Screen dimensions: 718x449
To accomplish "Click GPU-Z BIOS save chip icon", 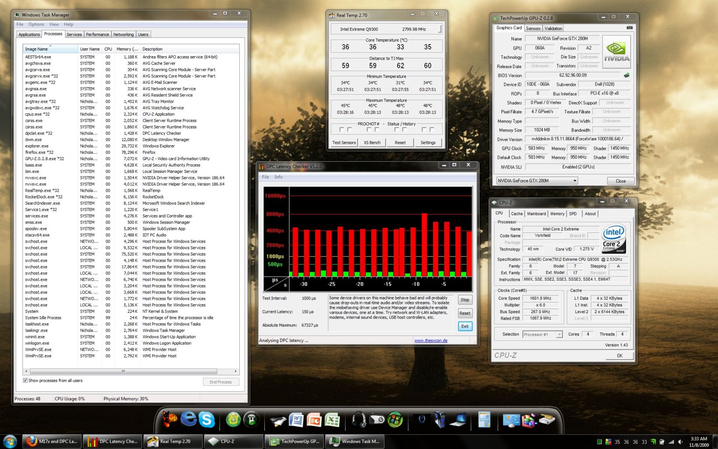I will tap(626, 75).
